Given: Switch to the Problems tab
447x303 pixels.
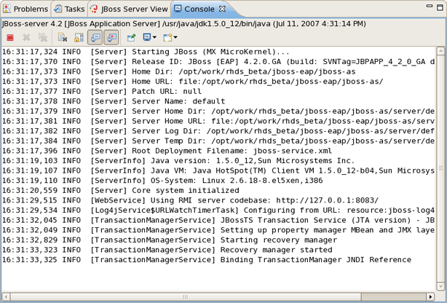Looking at the screenshot, I should pyautogui.click(x=25, y=9).
